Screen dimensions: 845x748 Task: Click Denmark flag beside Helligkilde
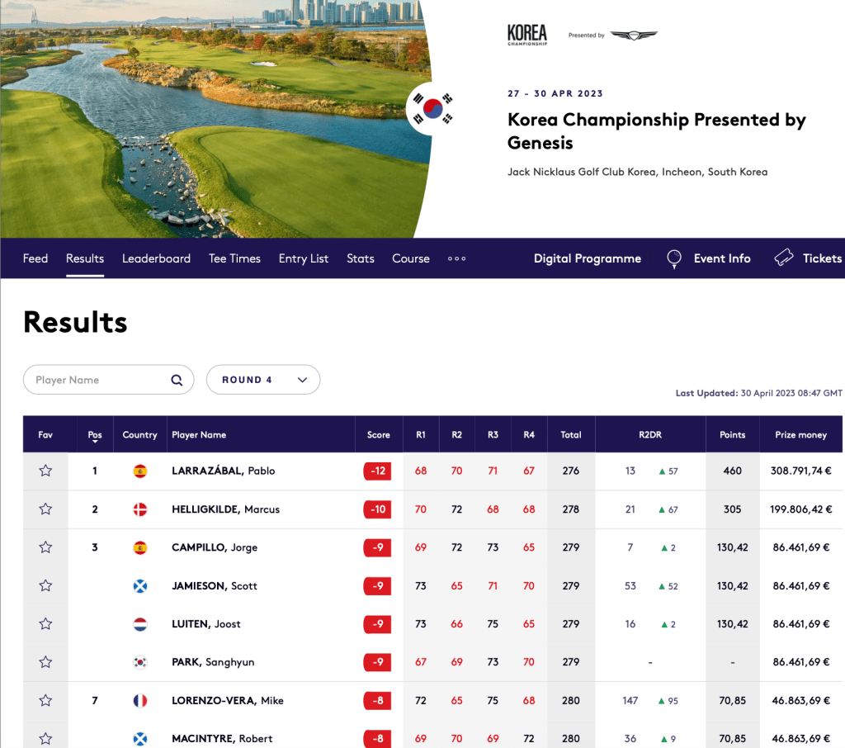pyautogui.click(x=140, y=509)
